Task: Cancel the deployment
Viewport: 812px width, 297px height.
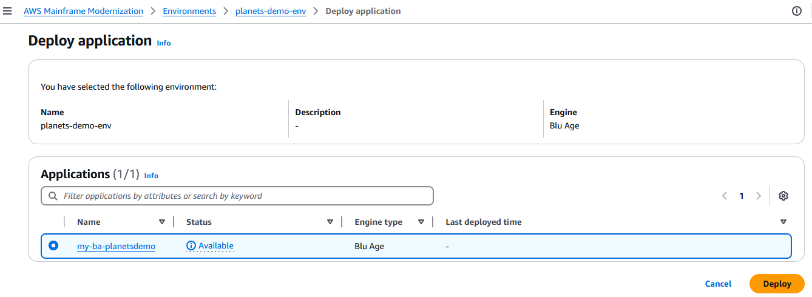Action: [718, 284]
